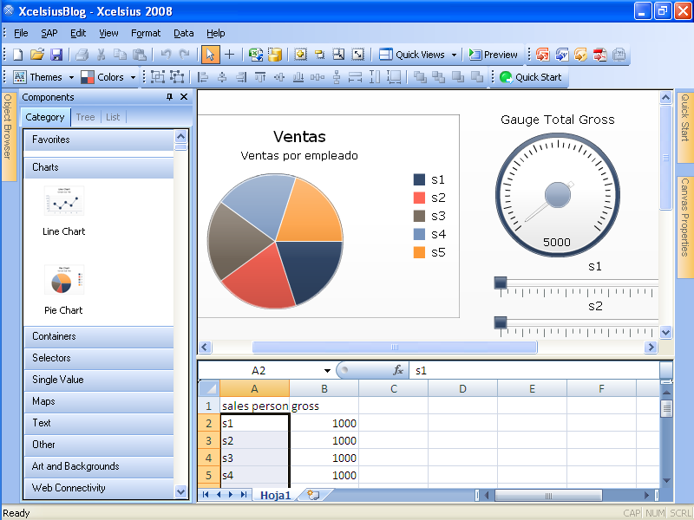Open the Quick Views dropdown arrow
This screenshot has height=520, width=694.
pos(454,55)
